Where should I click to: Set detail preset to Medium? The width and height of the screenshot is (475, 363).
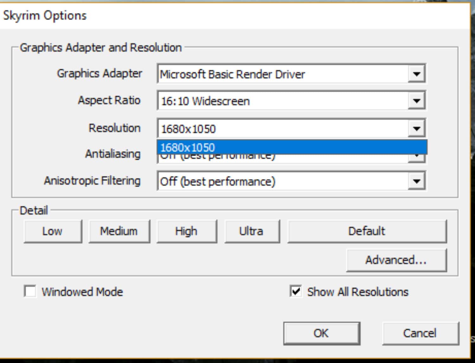(119, 231)
